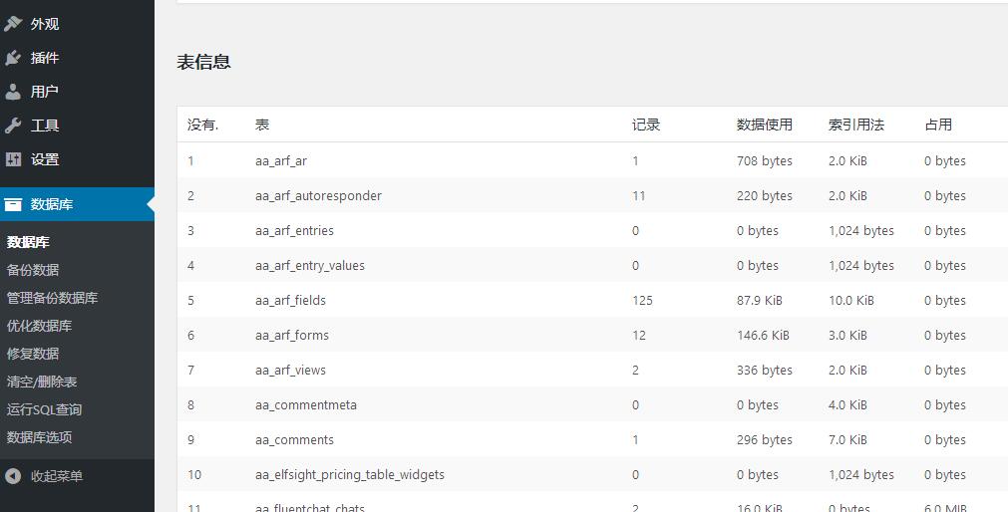
Task: Open 运行SQL查询 page
Action: tap(44, 409)
